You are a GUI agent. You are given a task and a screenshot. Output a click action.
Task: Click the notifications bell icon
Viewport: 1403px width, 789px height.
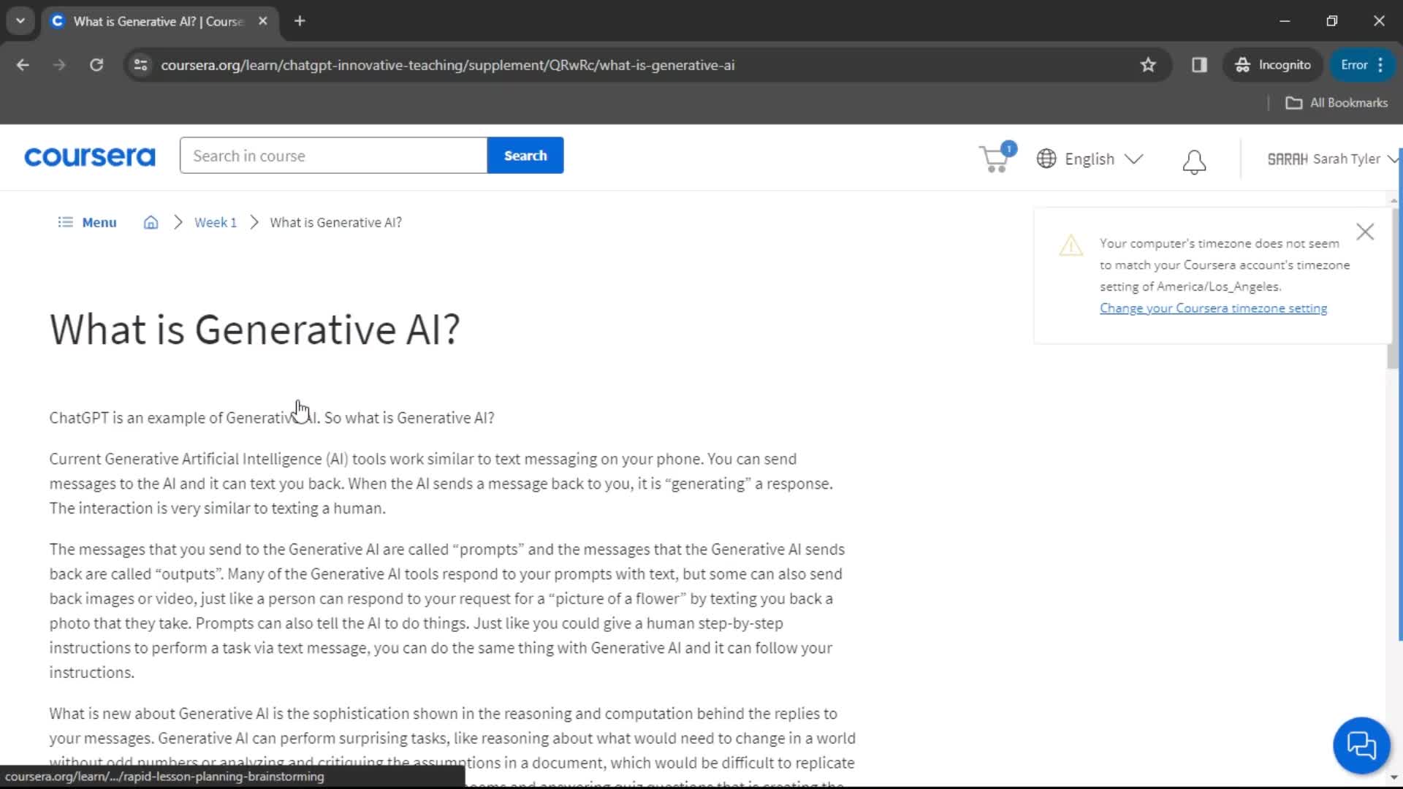pyautogui.click(x=1193, y=161)
